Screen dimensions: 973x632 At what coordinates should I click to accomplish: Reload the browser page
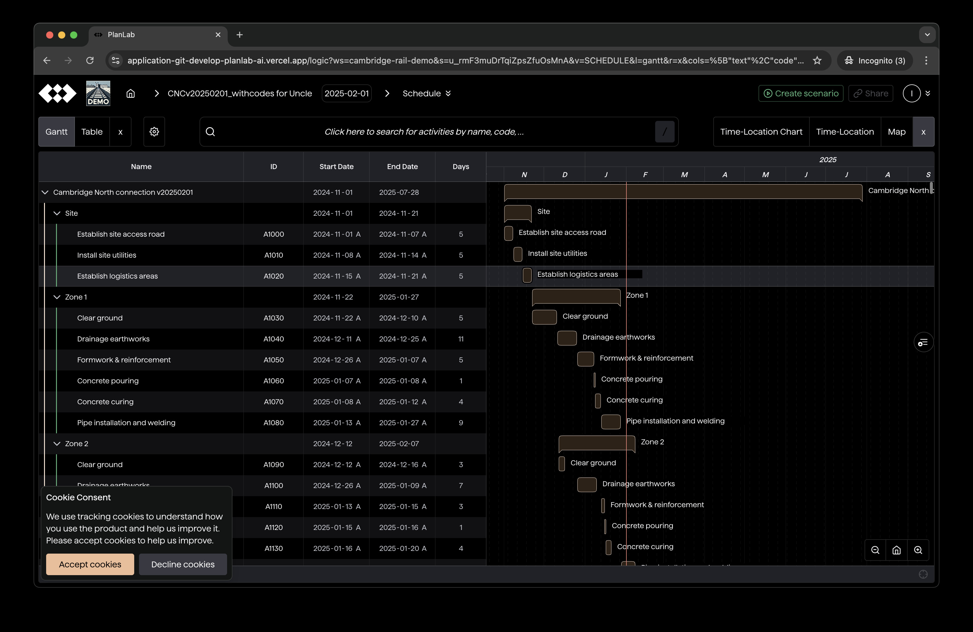pyautogui.click(x=90, y=60)
